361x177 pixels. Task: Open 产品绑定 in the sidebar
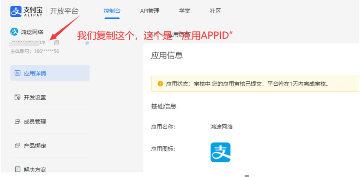(50, 146)
